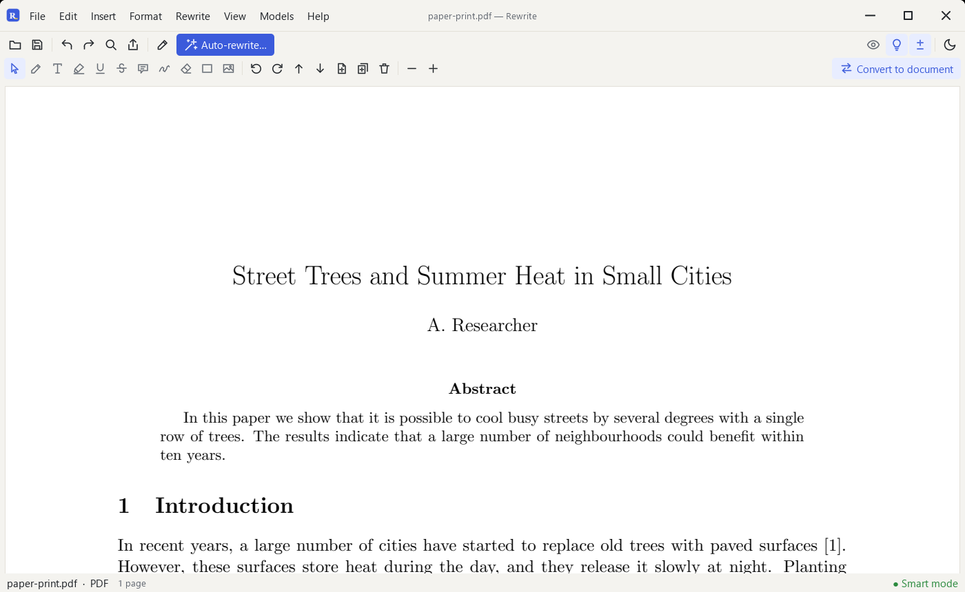Switch to dark mode with the moon icon

pyautogui.click(x=950, y=45)
